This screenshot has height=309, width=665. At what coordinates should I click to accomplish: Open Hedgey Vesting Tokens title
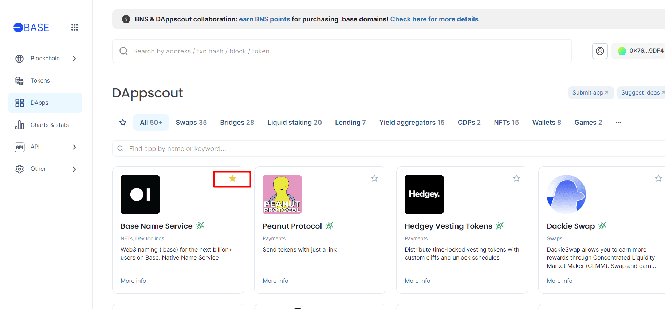[448, 226]
